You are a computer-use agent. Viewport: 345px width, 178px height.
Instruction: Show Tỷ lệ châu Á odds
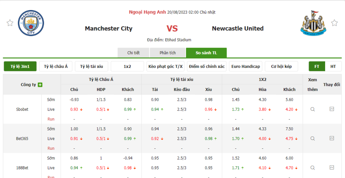(56, 66)
